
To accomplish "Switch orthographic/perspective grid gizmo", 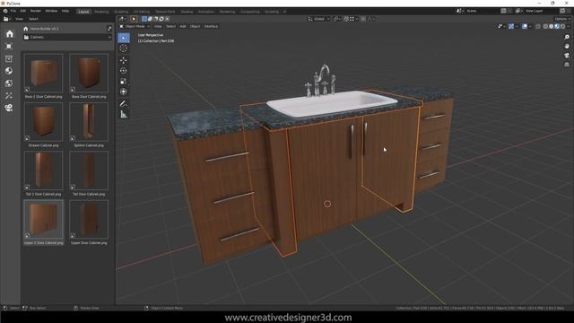I will (x=567, y=65).
